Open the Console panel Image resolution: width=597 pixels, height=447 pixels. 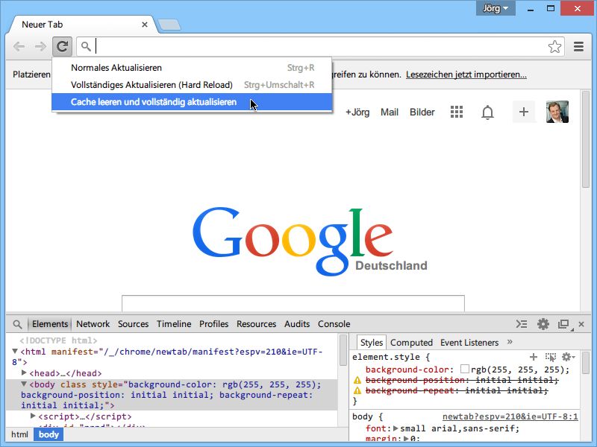pyautogui.click(x=334, y=324)
